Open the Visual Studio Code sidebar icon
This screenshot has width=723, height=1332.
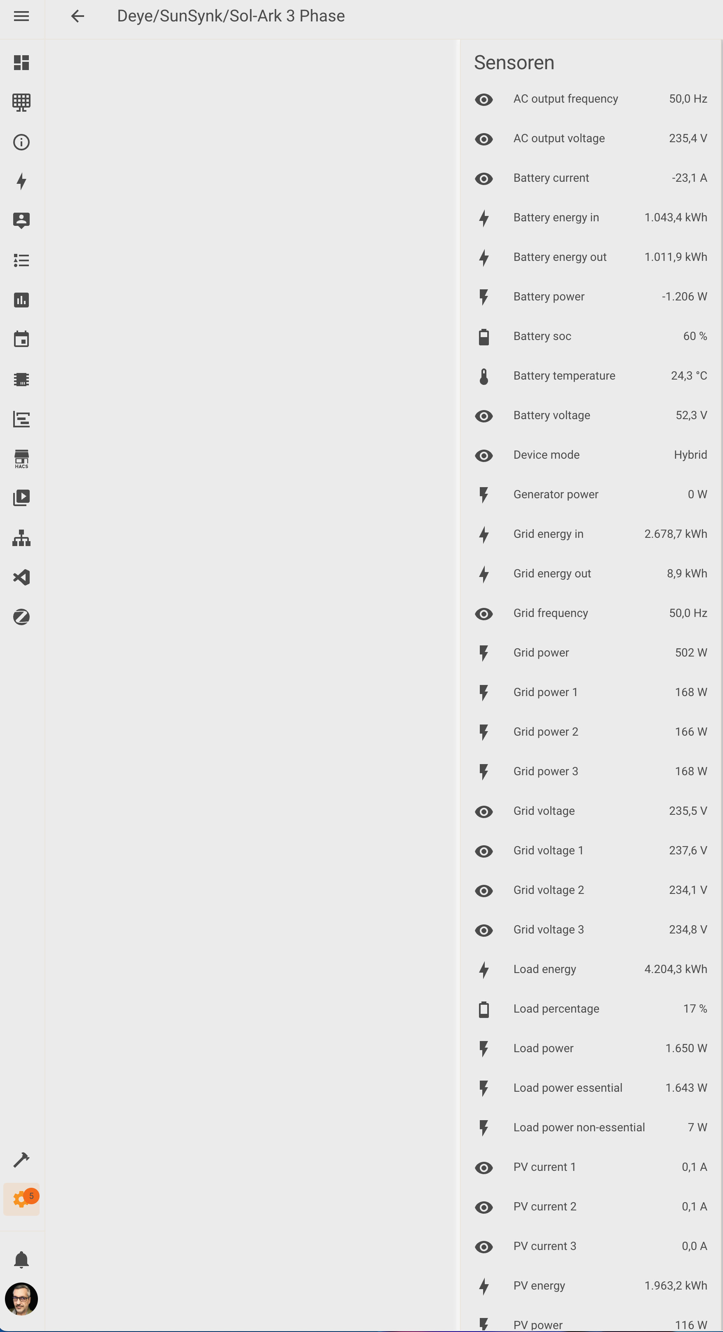pos(21,577)
